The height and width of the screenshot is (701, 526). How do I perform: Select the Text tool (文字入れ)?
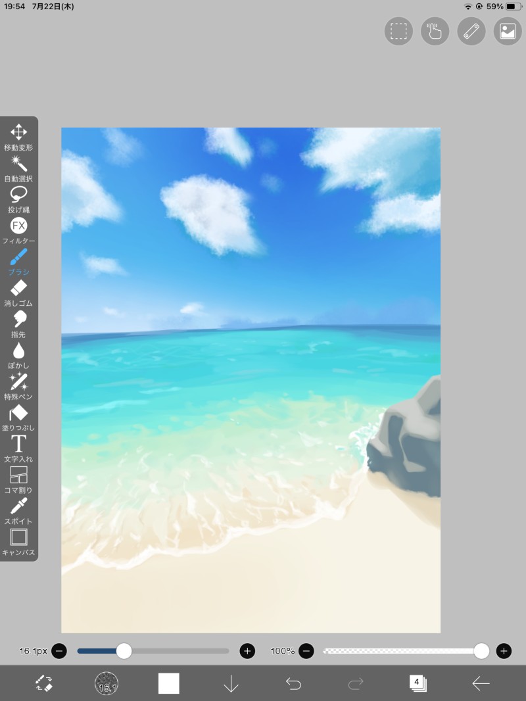pos(18,449)
